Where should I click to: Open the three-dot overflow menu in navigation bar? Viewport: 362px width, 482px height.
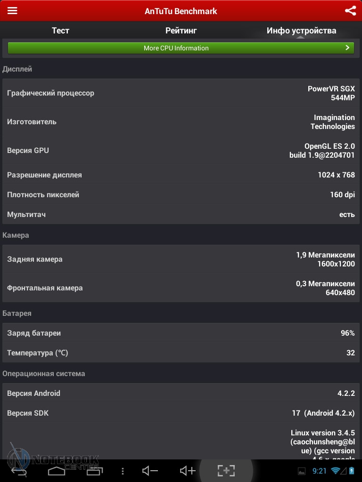(123, 471)
